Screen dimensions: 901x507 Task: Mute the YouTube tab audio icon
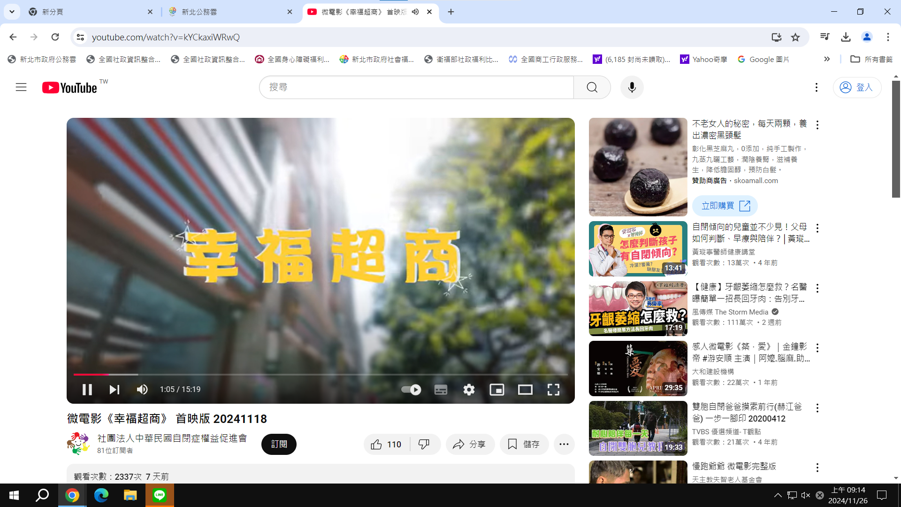415,12
